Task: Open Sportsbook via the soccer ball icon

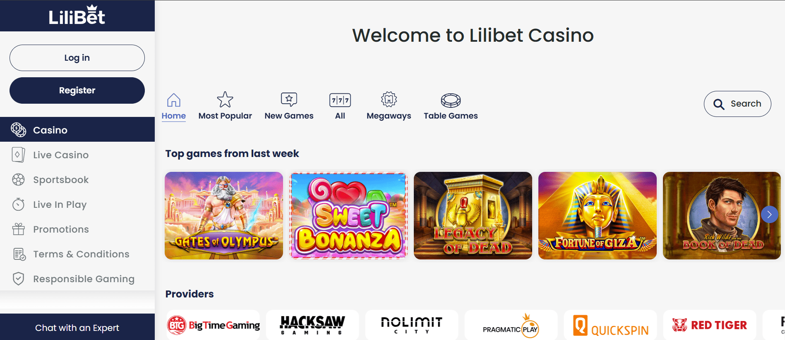Action: (x=18, y=180)
